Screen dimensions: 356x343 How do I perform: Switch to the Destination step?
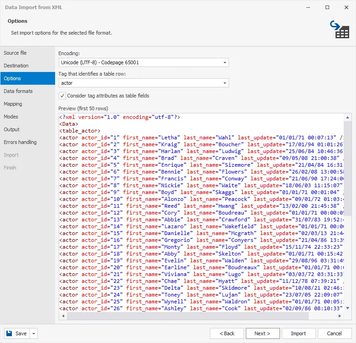pyautogui.click(x=16, y=66)
